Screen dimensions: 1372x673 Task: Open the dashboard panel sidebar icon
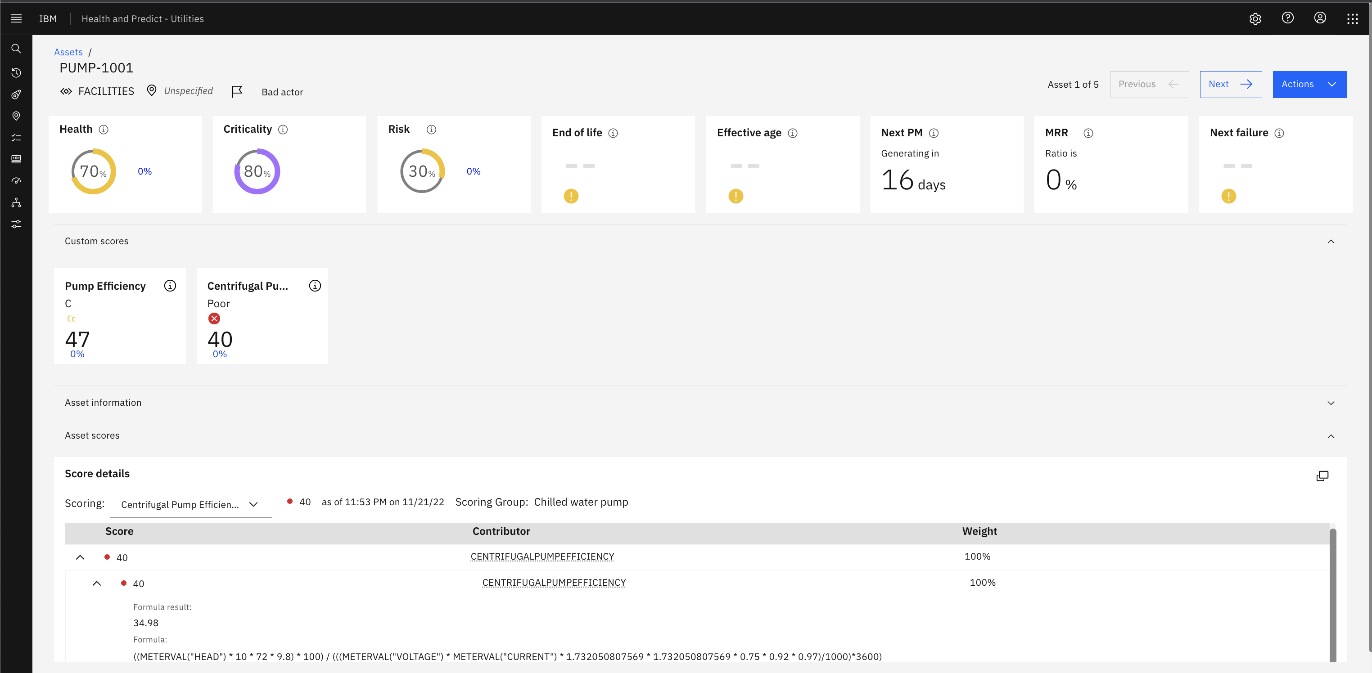[16, 159]
